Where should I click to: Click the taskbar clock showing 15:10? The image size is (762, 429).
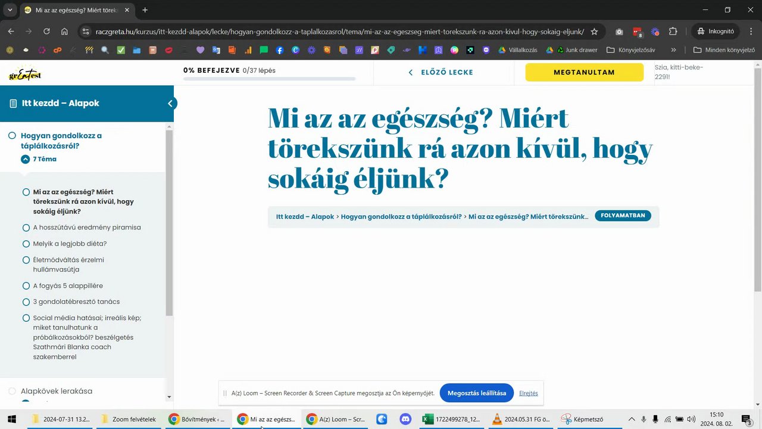coord(717,419)
